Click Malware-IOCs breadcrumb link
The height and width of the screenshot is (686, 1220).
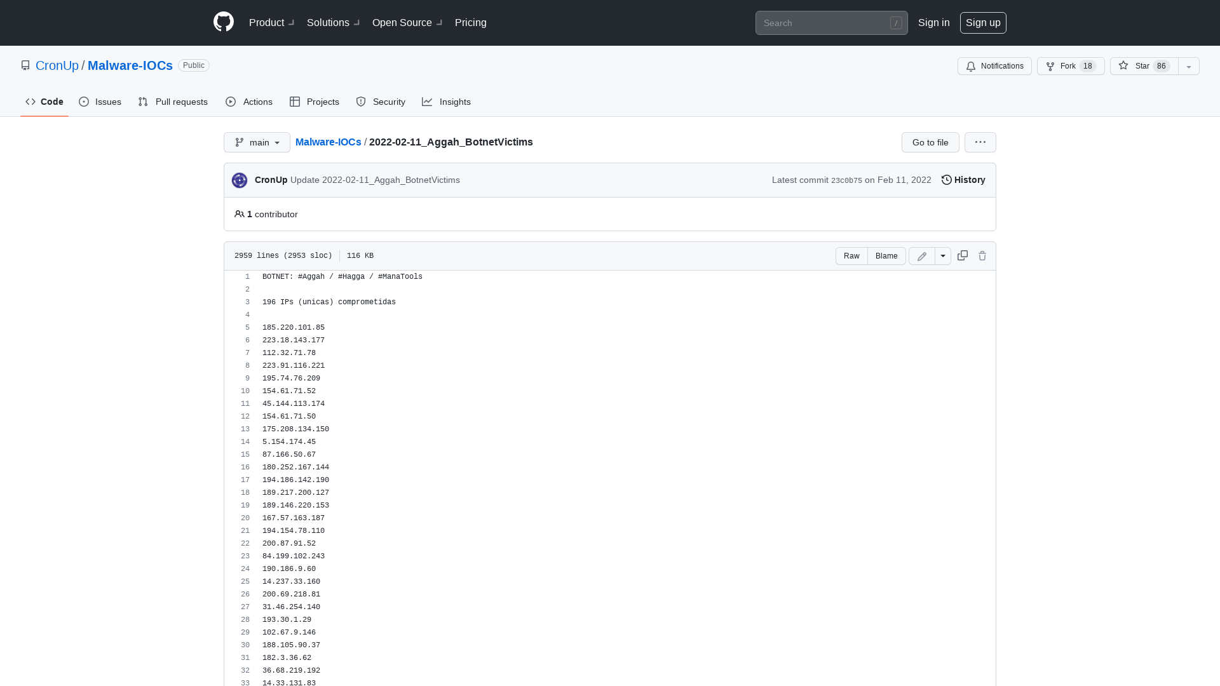[328, 142]
